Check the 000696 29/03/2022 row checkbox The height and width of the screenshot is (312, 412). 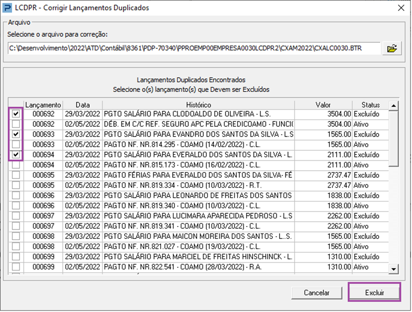click(16, 196)
